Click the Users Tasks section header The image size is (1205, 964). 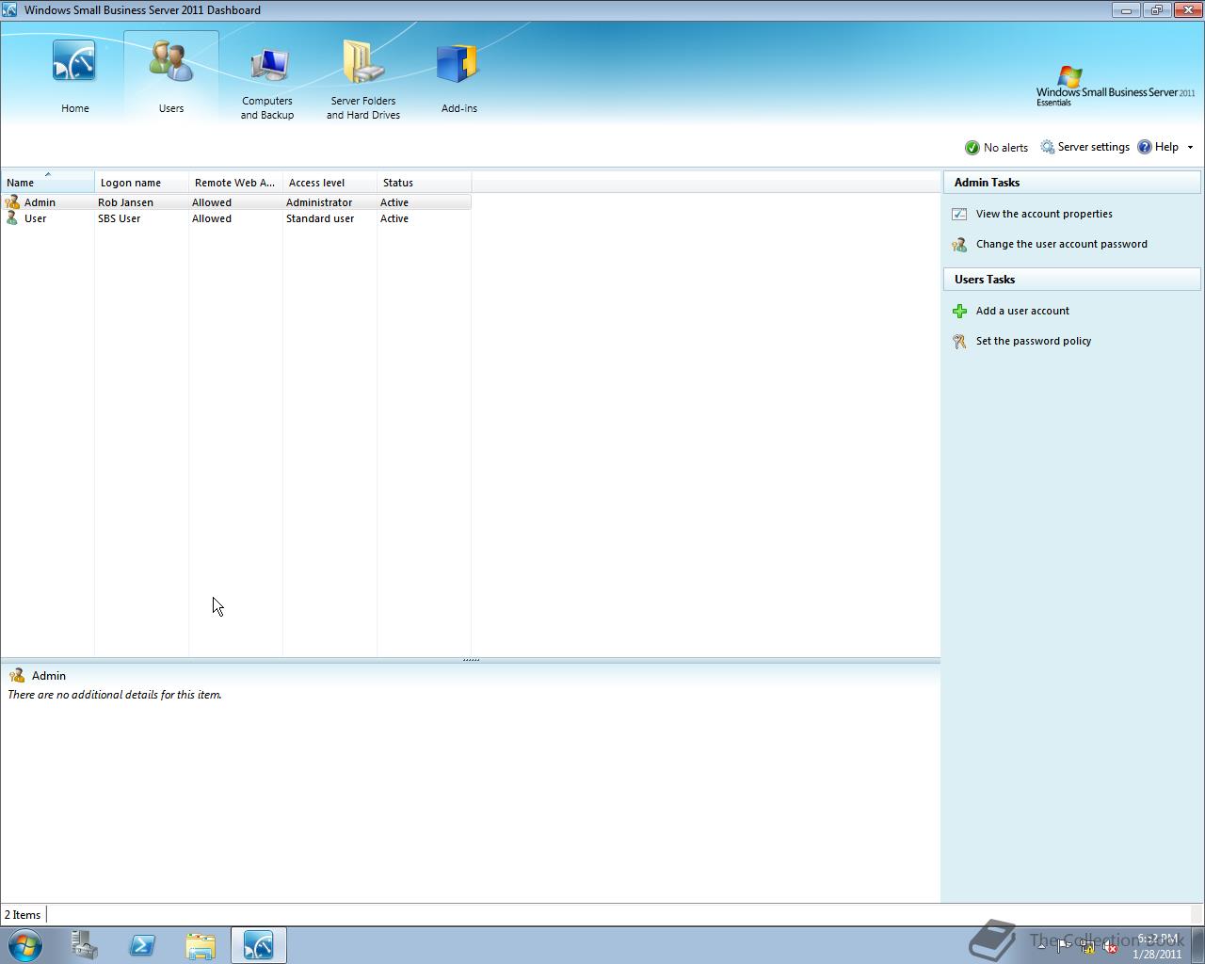click(1072, 280)
